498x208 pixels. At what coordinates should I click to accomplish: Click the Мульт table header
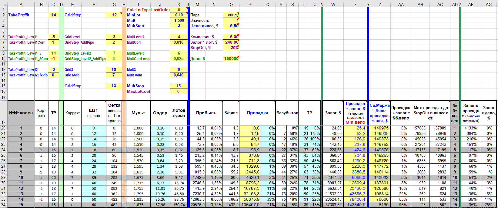click(x=138, y=113)
